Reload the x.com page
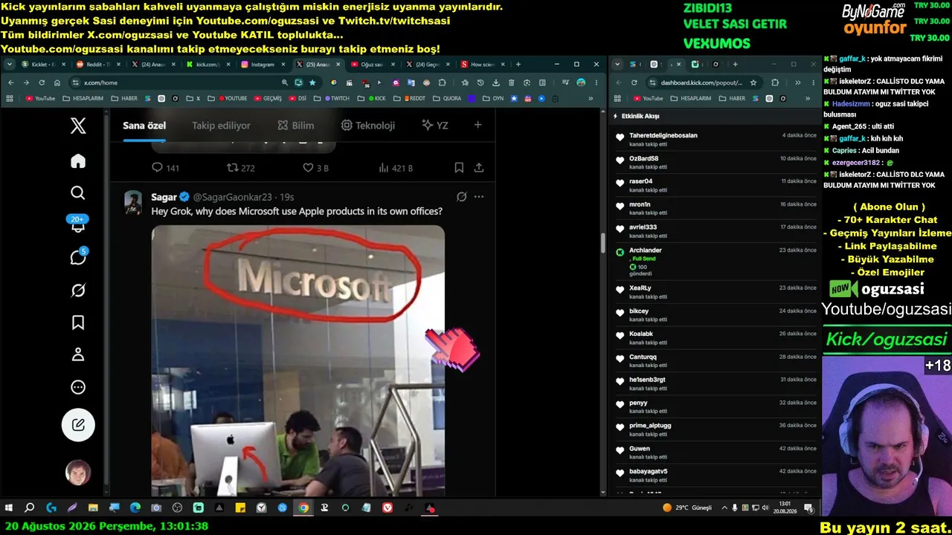This screenshot has height=535, width=952. [42, 82]
